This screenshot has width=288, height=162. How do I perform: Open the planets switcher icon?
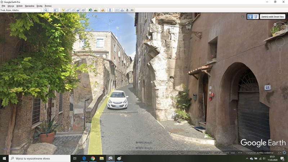103,10
